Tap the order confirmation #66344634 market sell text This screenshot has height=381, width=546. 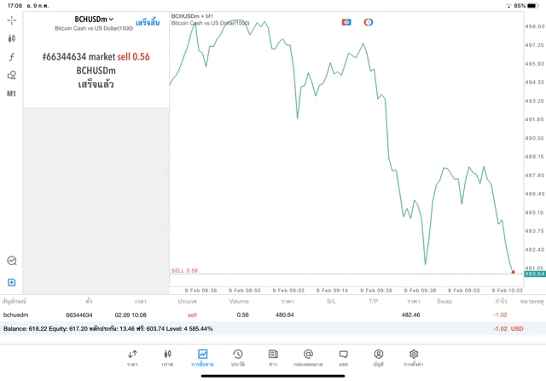coord(96,57)
